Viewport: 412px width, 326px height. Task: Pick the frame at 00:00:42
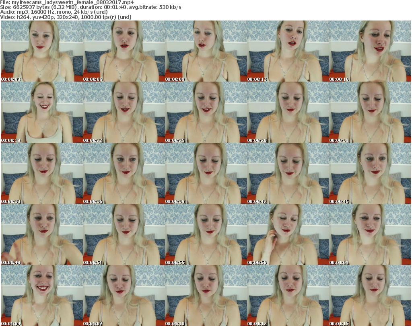tap(288, 174)
